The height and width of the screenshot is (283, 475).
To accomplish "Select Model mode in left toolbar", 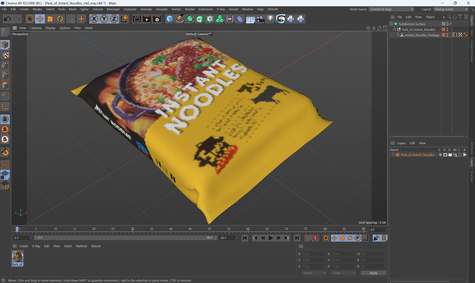I will click(x=5, y=45).
